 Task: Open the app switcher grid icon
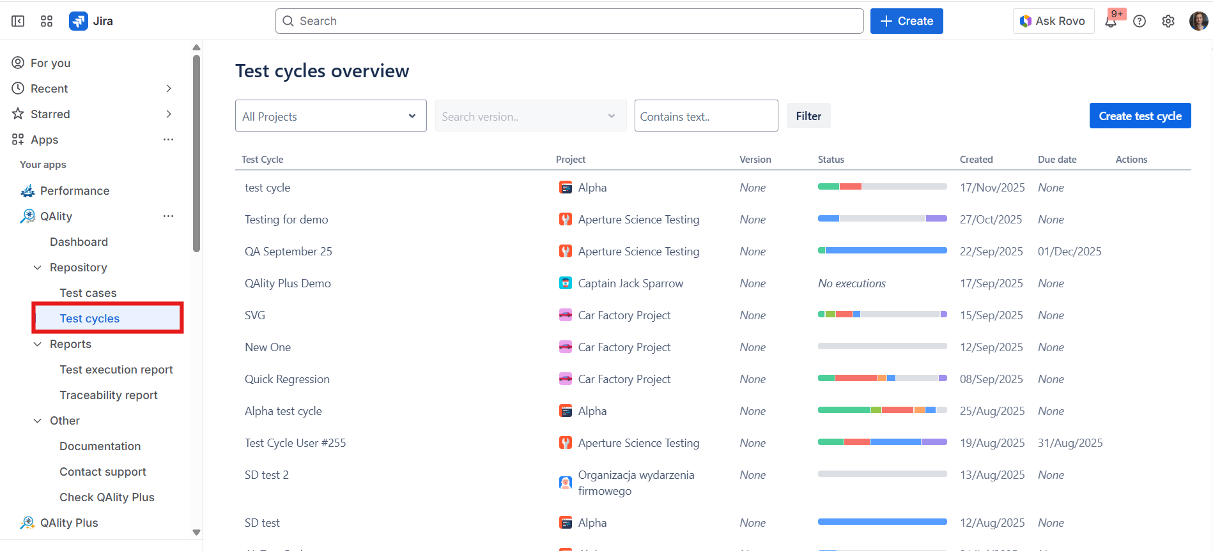[47, 21]
